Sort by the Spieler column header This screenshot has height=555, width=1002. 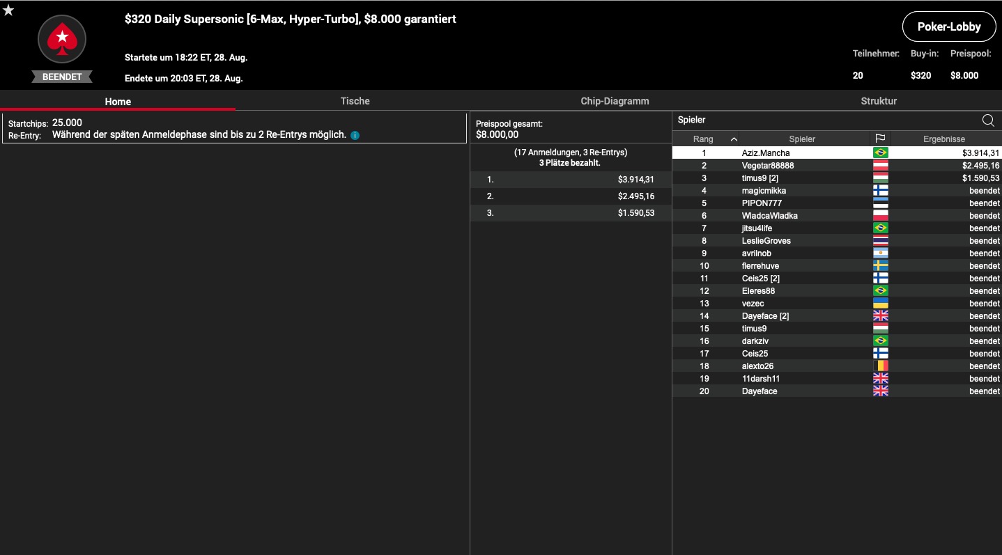[x=802, y=139]
